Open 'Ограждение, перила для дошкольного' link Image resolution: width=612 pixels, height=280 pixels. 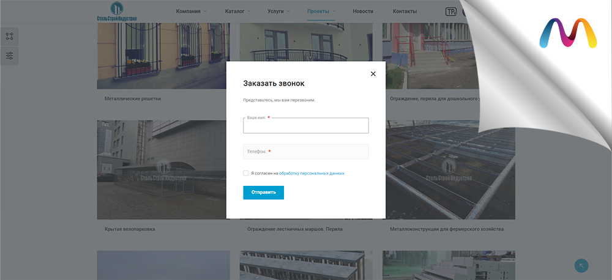434,98
